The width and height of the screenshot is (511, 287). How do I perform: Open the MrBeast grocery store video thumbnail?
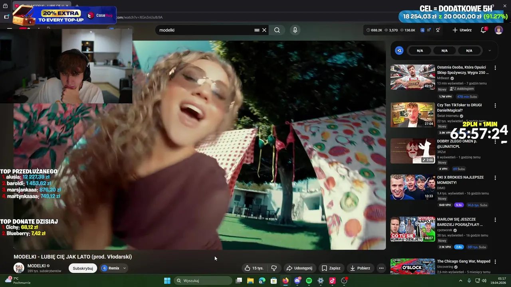412,77
